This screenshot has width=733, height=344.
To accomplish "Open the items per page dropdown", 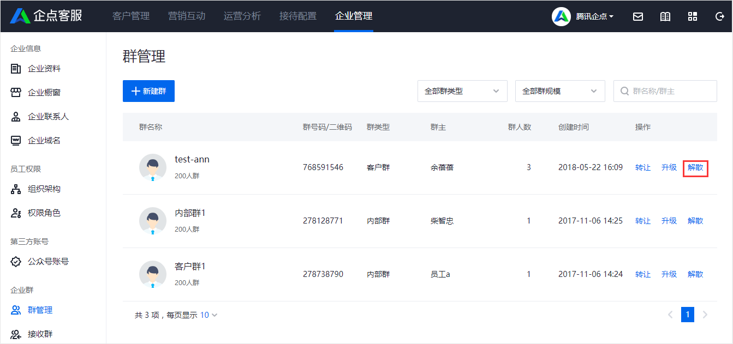I will pyautogui.click(x=208, y=315).
